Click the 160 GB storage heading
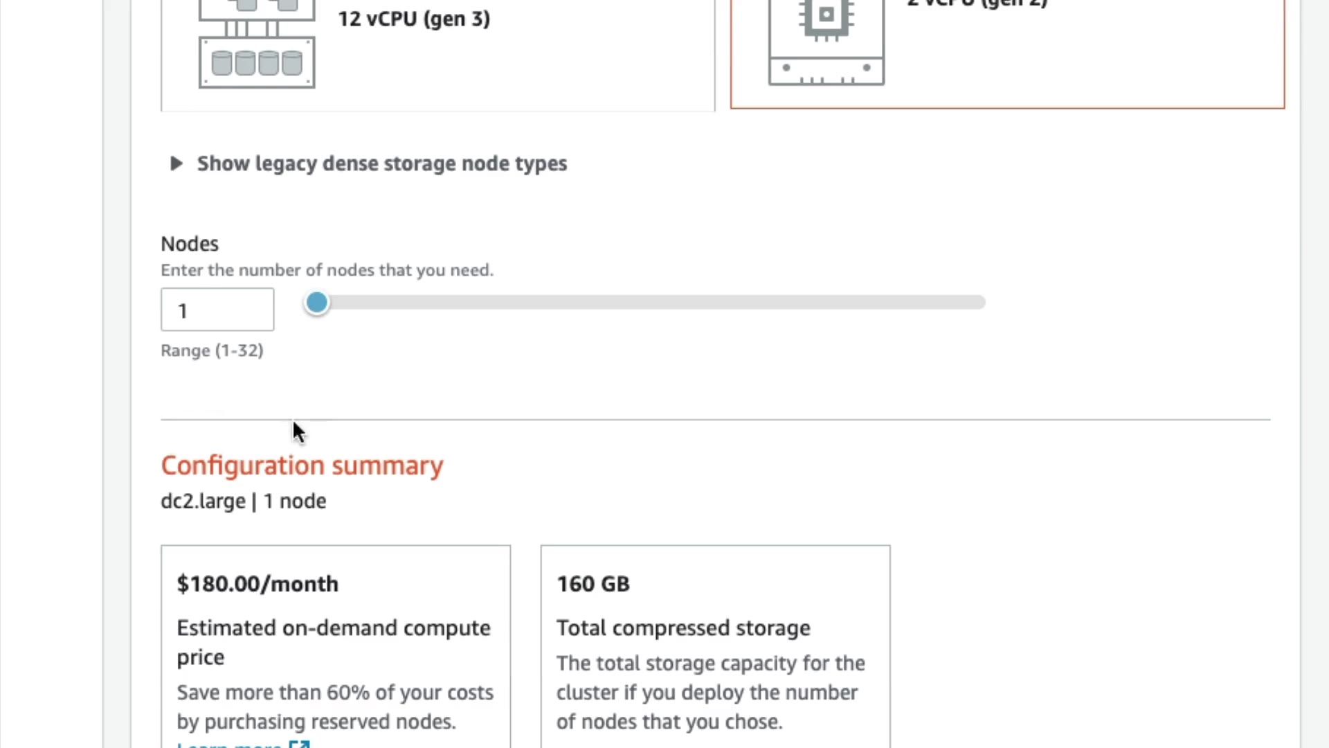The height and width of the screenshot is (748, 1329). 593,584
